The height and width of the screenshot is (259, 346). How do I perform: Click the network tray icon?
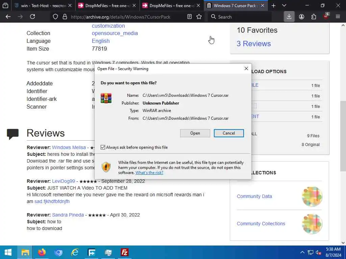[x=311, y=253]
